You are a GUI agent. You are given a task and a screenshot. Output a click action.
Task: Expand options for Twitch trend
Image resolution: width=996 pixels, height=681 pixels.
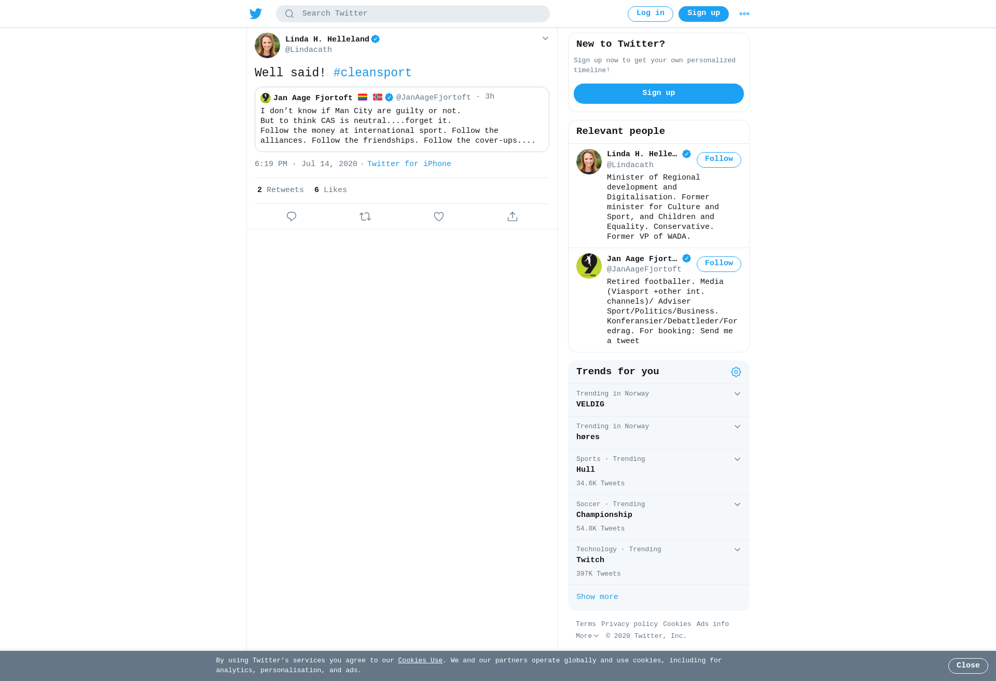(737, 550)
